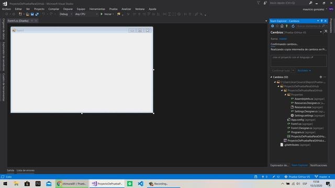335x188 pixels.
Task: Click the Team Explorer refresh icon
Action: point(293,26)
